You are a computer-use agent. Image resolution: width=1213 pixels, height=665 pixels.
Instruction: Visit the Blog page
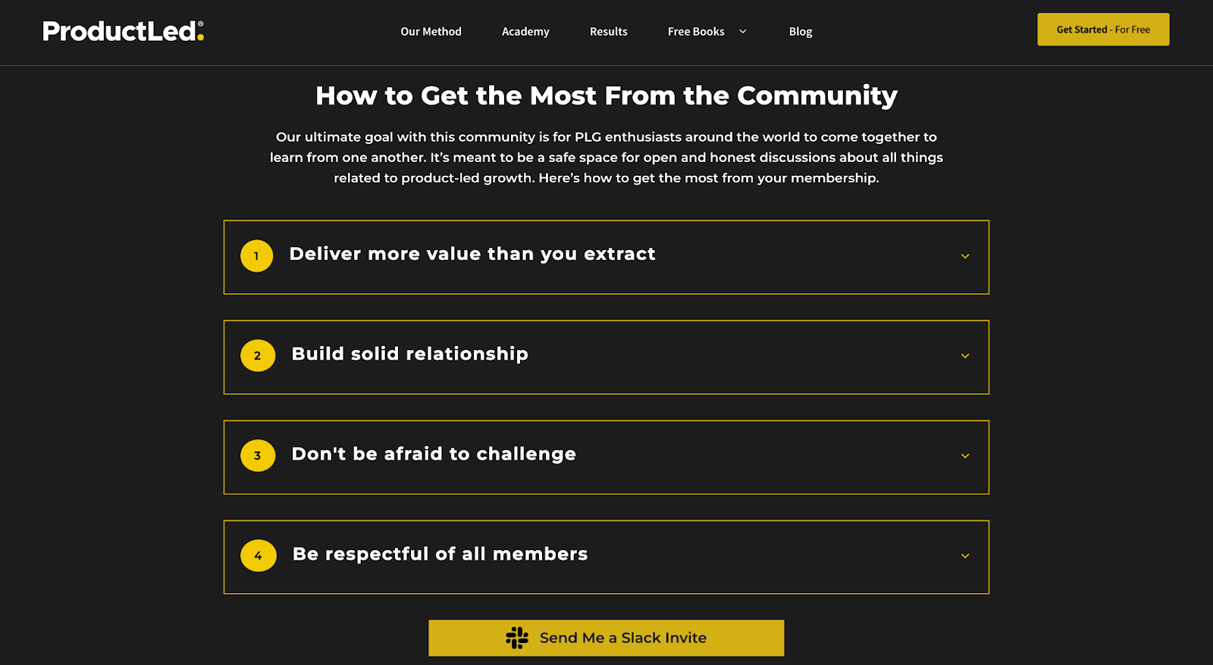tap(801, 32)
